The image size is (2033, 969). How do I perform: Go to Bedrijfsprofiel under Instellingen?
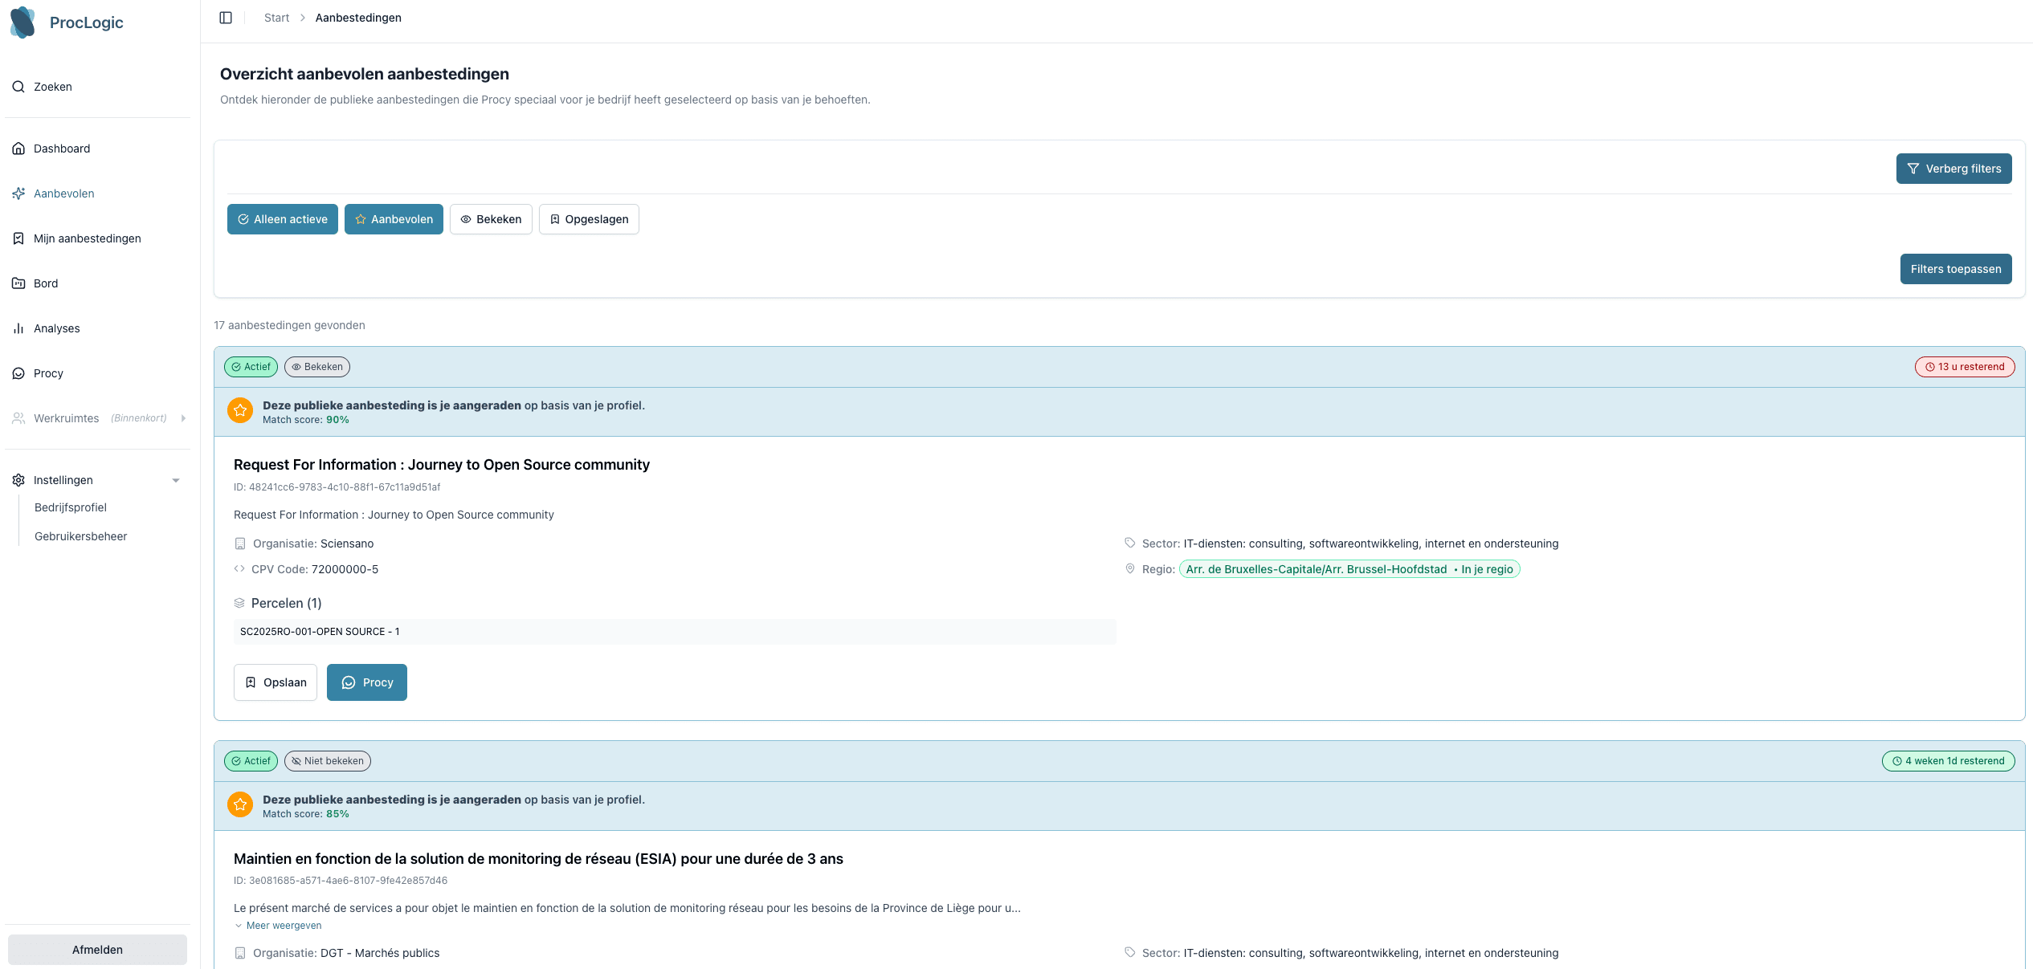71,507
